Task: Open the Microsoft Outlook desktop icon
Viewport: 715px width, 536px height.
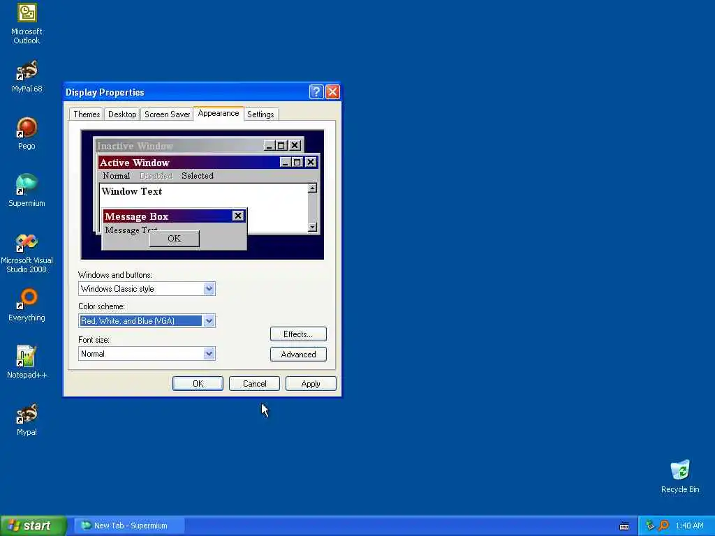Action: [27, 24]
